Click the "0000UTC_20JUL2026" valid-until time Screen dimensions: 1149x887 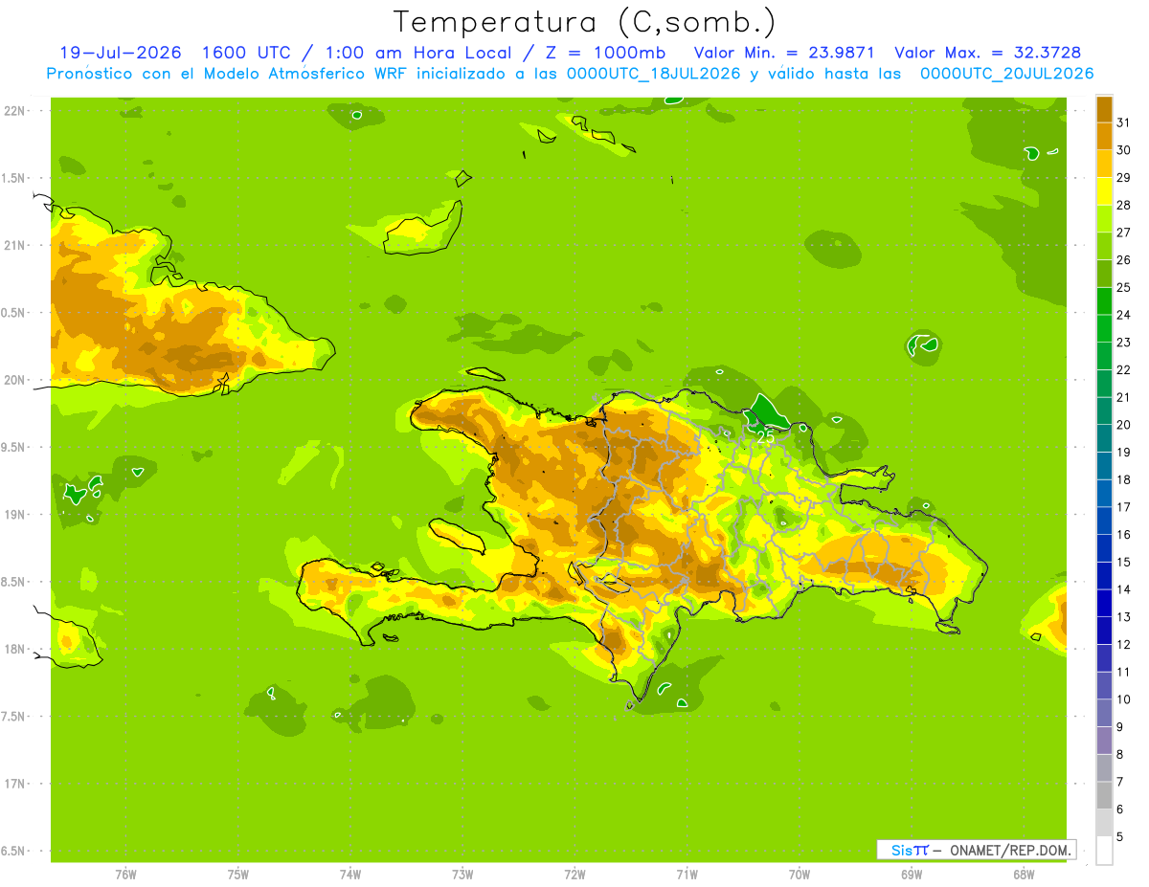click(x=1006, y=74)
